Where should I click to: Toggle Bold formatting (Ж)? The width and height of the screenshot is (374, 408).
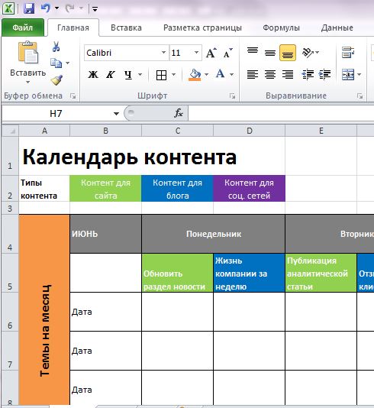click(93, 75)
